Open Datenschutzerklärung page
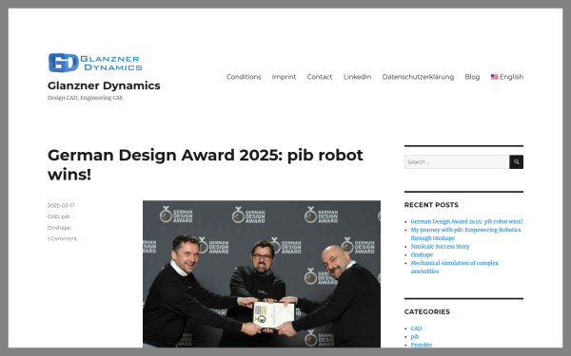This screenshot has width=571, height=356. (x=418, y=77)
